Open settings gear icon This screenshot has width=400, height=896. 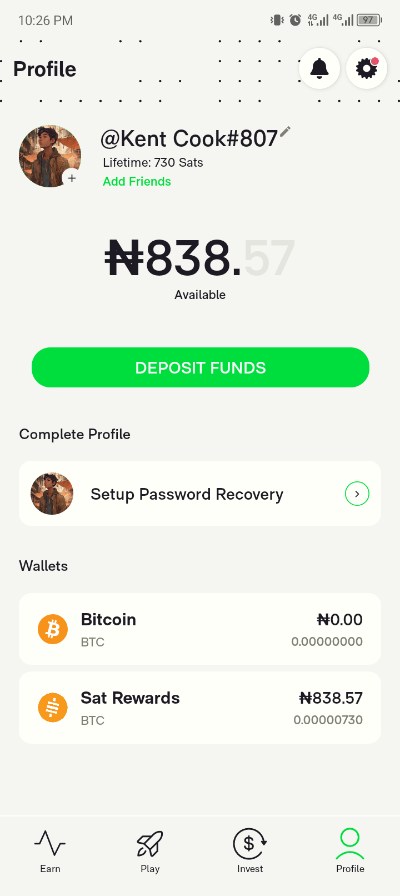[367, 68]
